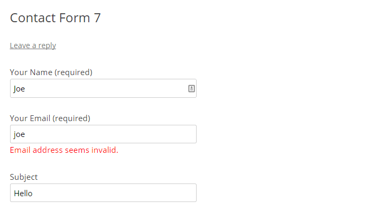Place cursor on "Hello" text in Subject field

23,194
